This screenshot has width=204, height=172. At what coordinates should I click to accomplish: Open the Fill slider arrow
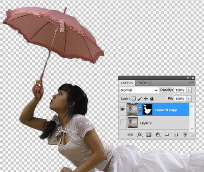189,99
